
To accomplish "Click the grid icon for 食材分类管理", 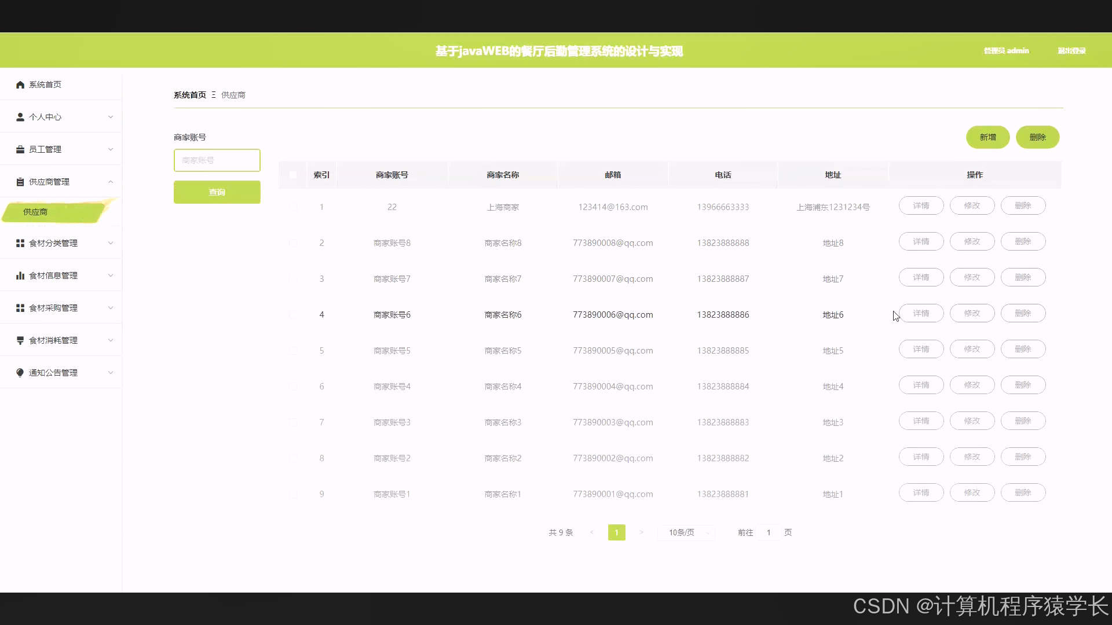I will (20, 243).
